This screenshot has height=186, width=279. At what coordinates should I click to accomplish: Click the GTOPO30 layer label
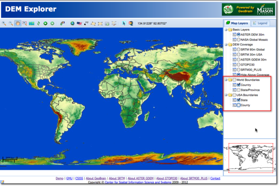click(x=248, y=65)
